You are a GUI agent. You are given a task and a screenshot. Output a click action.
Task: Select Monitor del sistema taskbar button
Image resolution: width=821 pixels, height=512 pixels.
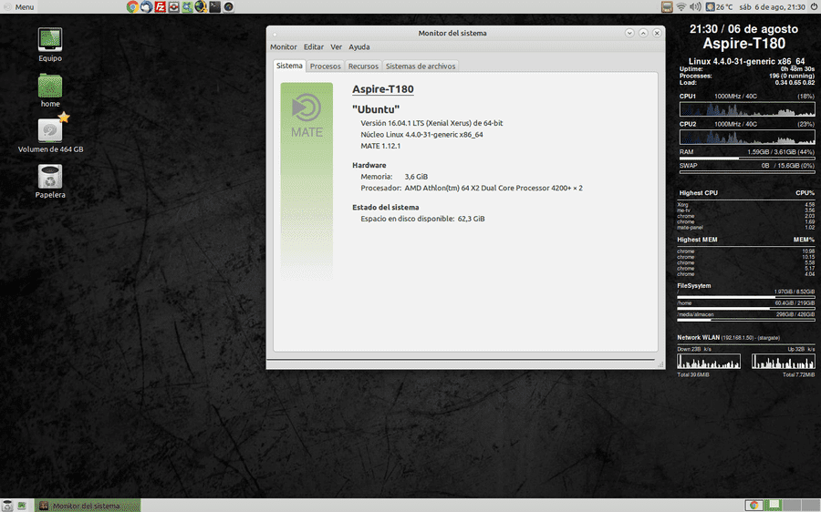88,506
